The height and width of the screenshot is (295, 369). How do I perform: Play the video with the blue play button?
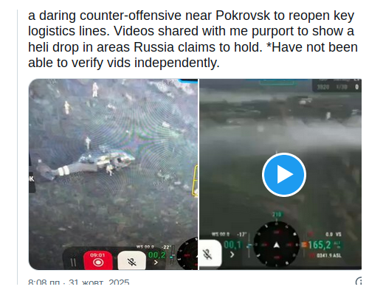click(x=284, y=175)
